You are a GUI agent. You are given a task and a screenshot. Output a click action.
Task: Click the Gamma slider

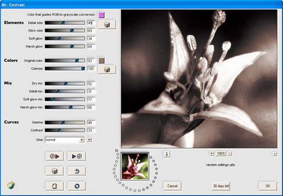tap(65, 123)
